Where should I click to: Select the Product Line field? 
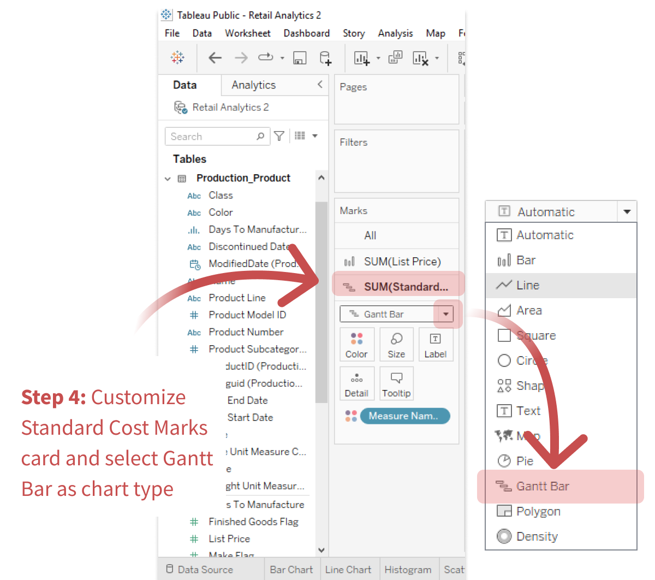[x=237, y=298]
